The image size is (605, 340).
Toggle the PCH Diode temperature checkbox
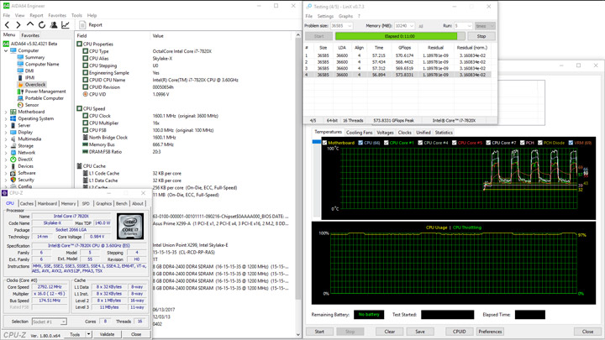pos(539,143)
